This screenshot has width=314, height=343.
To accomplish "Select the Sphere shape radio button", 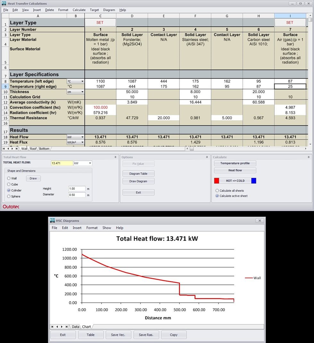I will [9, 196].
